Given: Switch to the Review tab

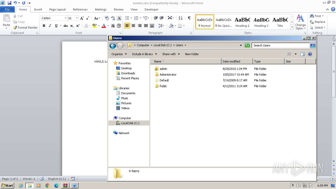Looking at the screenshot, I should (x=119, y=9).
